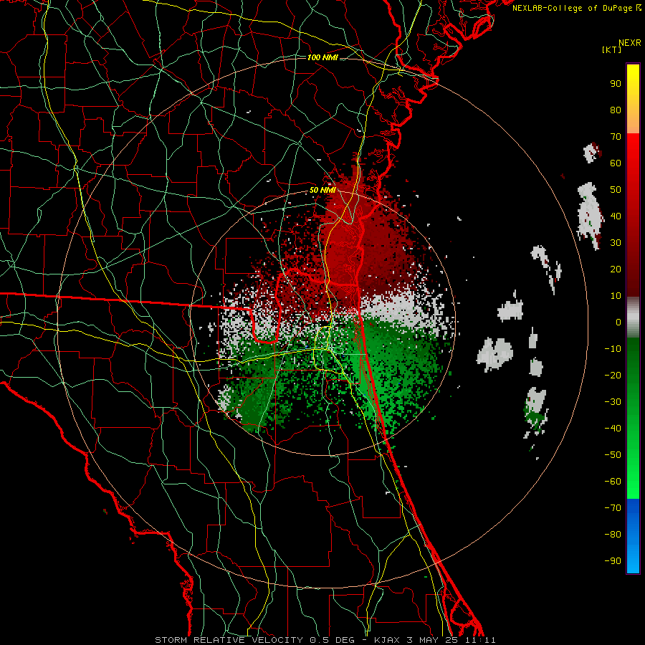The image size is (645, 645).
Task: Select the 100 NMI range ring label
Action: (x=322, y=57)
